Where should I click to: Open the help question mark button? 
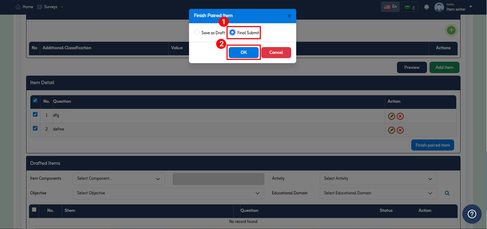click(472, 214)
